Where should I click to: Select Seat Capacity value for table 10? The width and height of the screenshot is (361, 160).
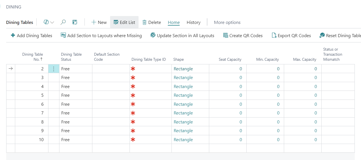(x=240, y=140)
